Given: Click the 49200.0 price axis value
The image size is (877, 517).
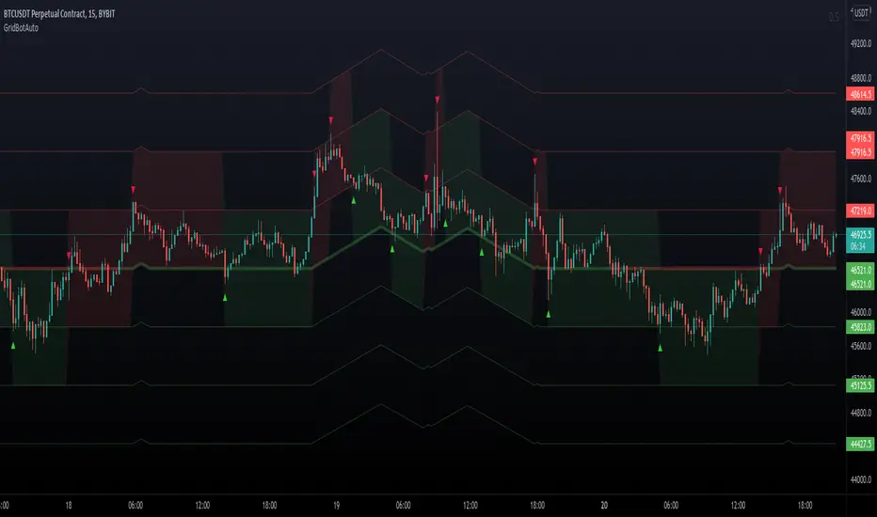Looking at the screenshot, I should tap(861, 43).
